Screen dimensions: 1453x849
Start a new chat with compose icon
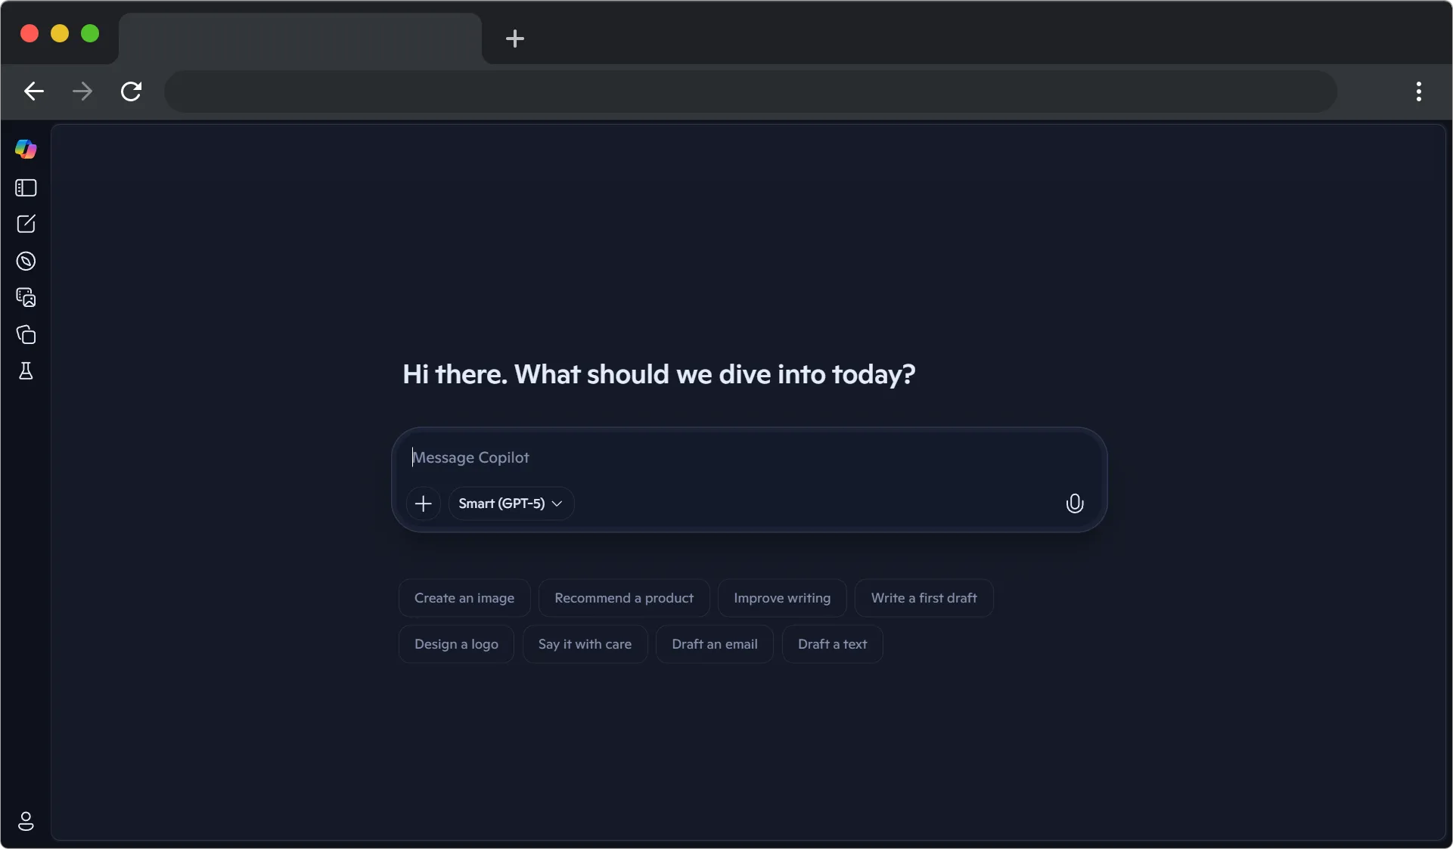click(26, 223)
